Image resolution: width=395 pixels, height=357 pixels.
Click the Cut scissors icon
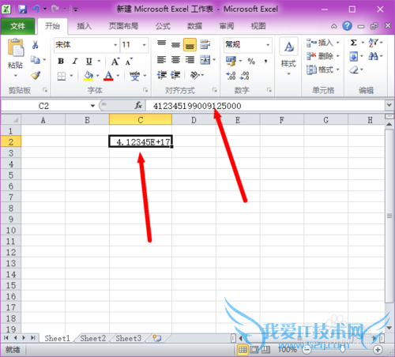[x=35, y=45]
